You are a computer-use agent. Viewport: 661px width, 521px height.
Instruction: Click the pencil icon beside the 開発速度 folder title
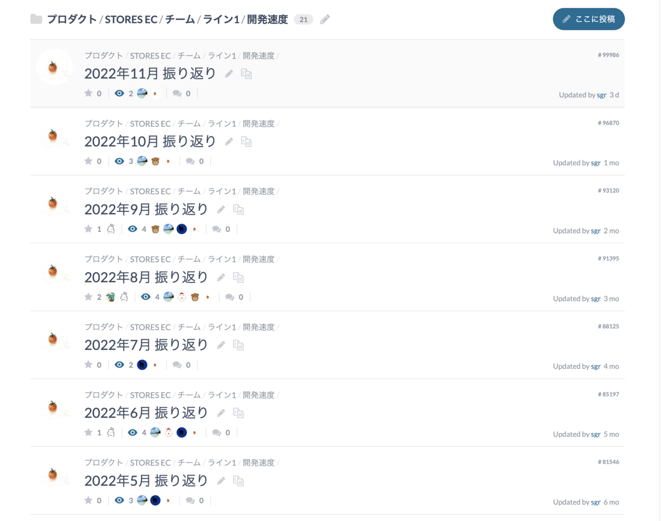click(325, 19)
